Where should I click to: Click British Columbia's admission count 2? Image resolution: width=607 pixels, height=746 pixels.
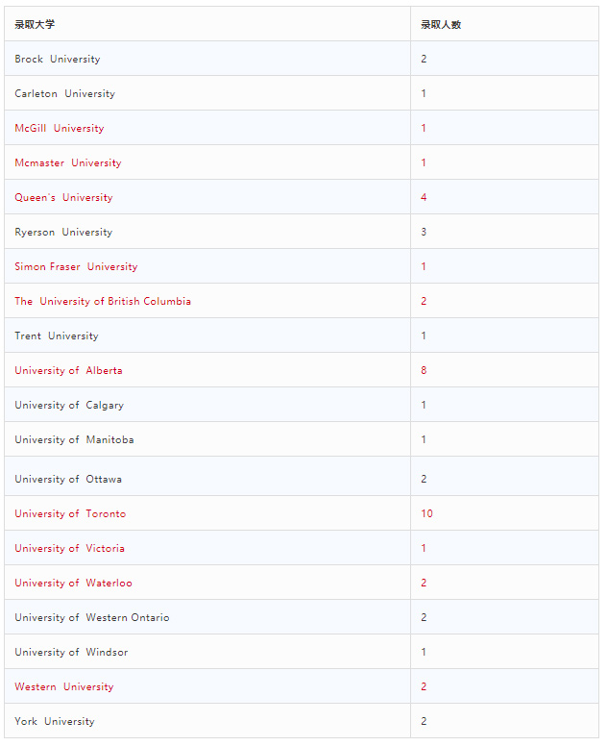(424, 301)
